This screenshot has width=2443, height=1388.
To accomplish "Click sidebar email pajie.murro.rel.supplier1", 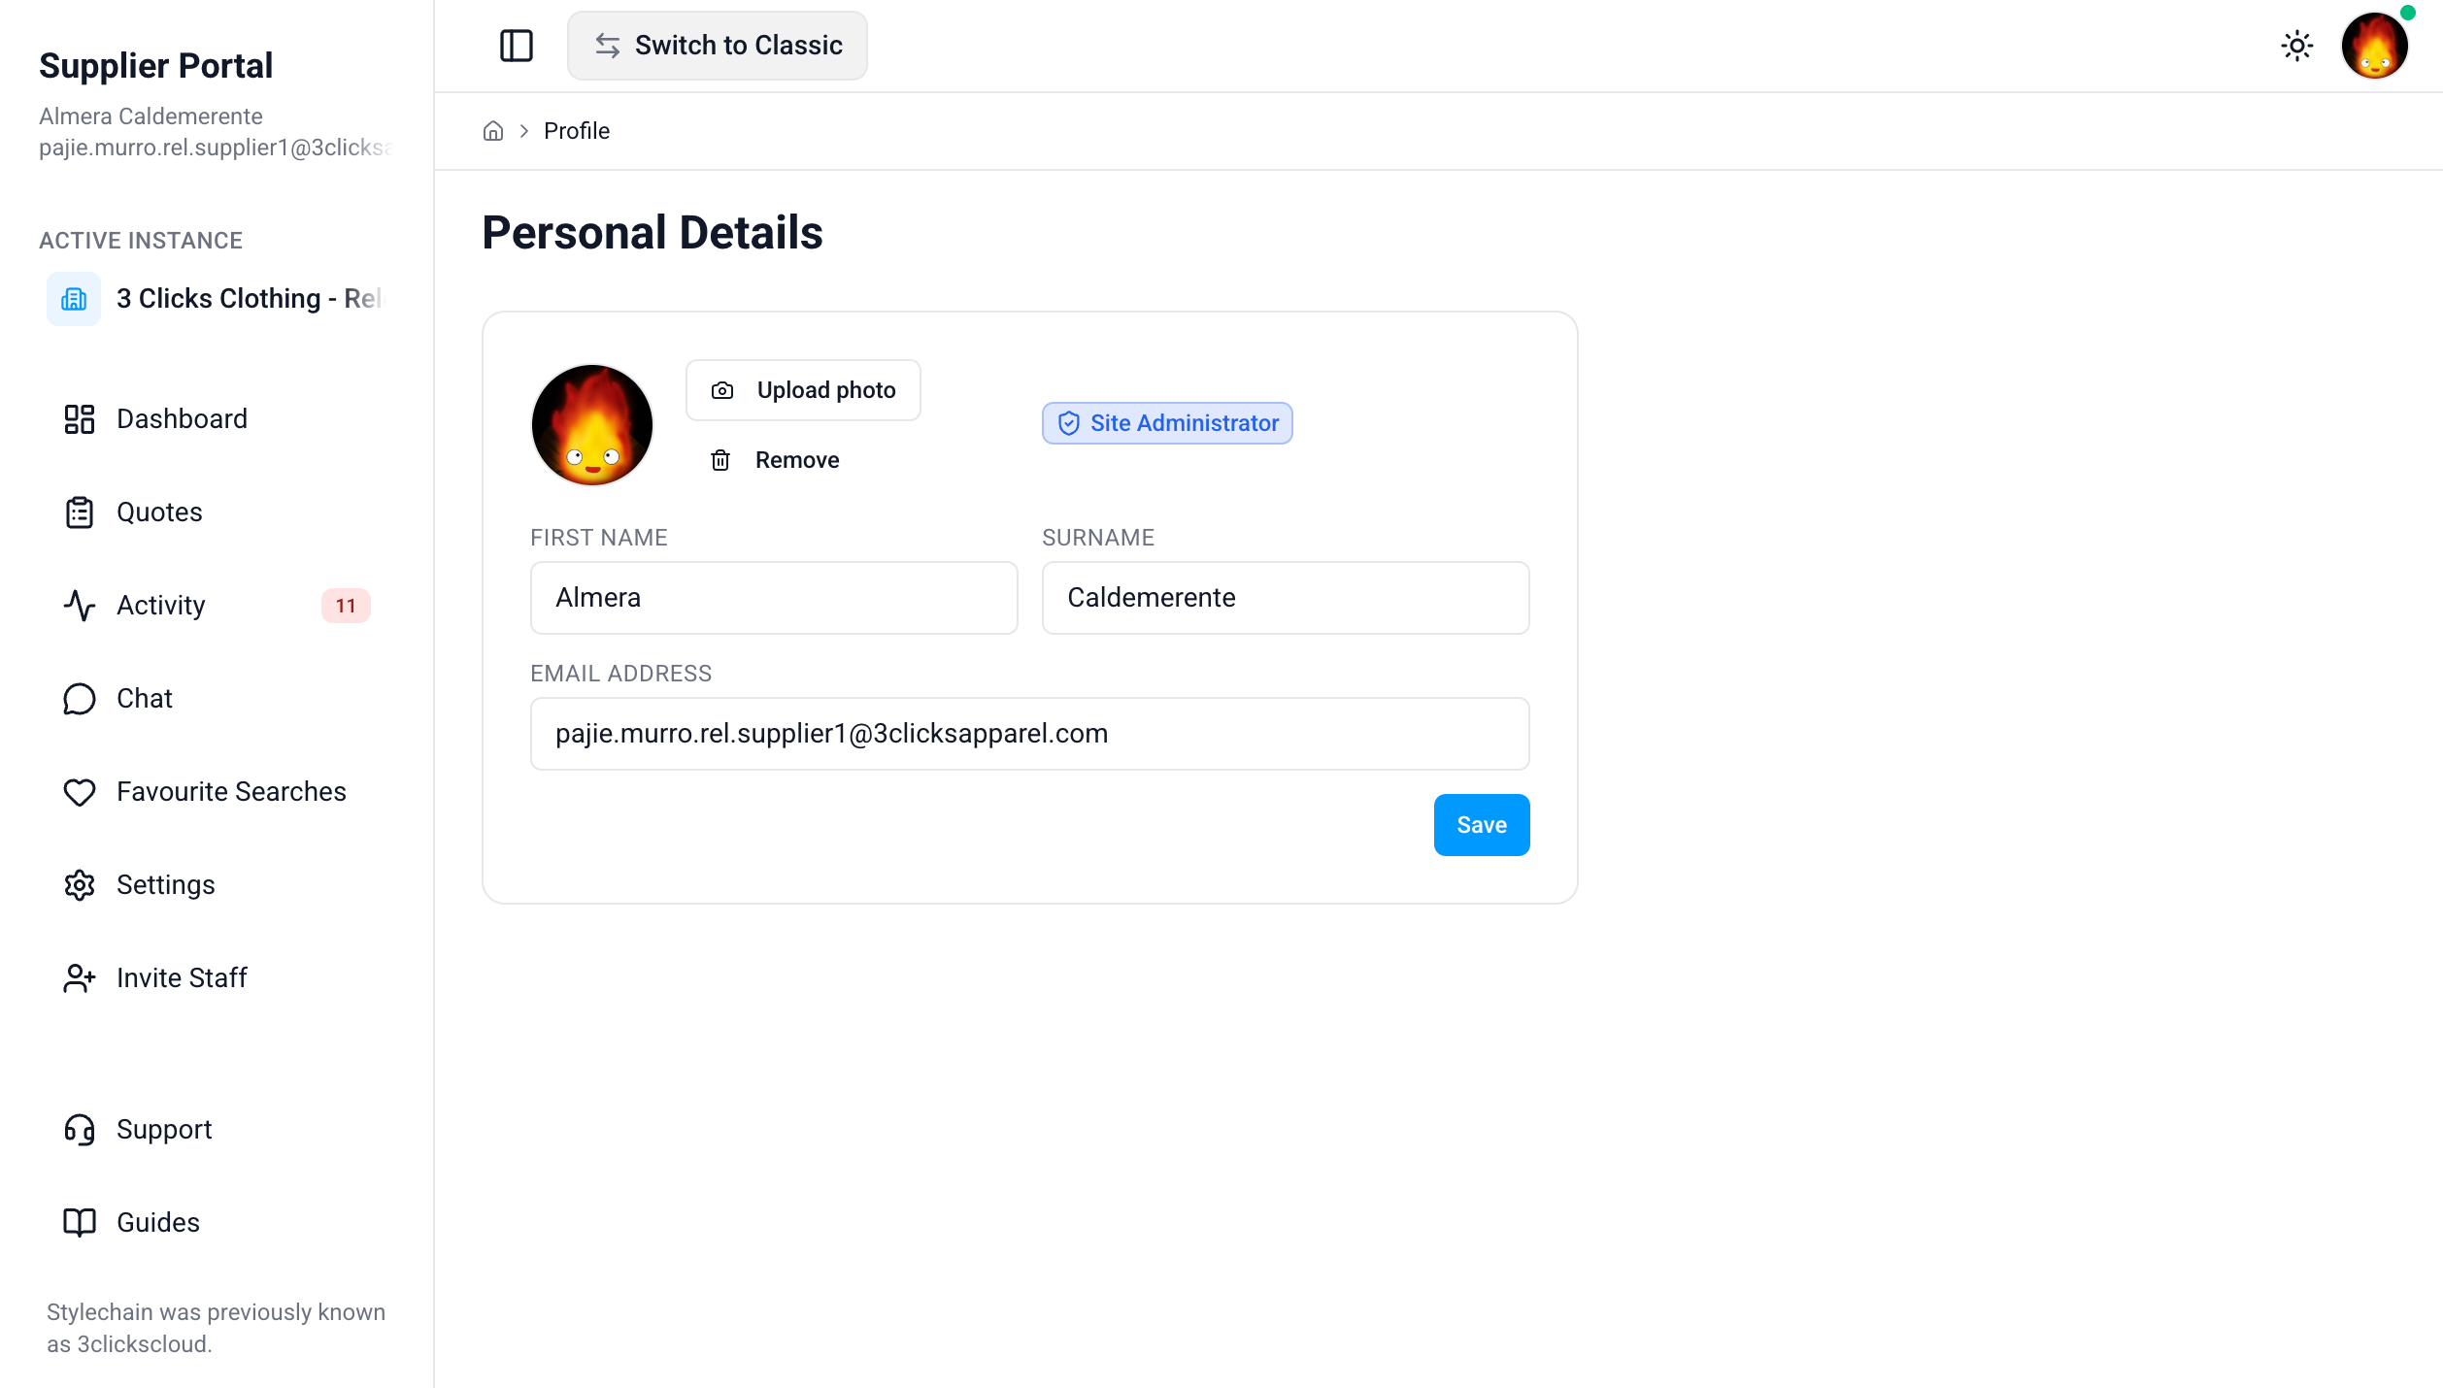I will pos(216,148).
